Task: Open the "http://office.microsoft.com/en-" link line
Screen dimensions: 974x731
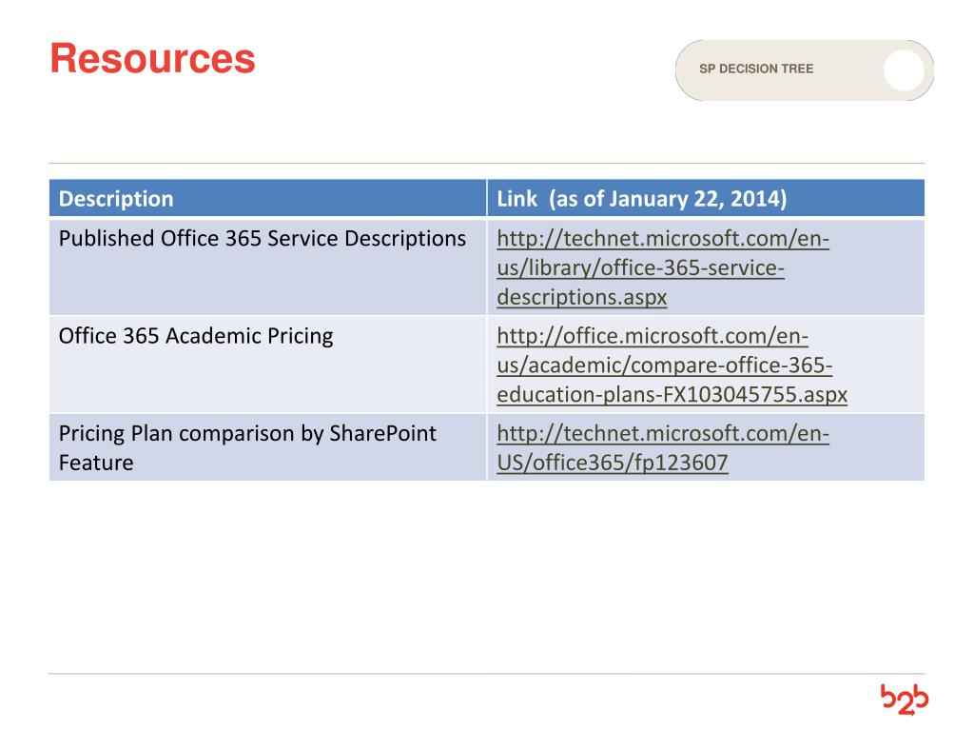Action: [x=653, y=336]
